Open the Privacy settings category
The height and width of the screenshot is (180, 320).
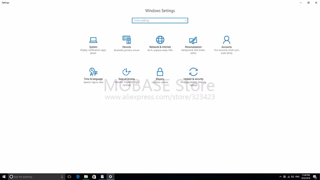(x=160, y=76)
